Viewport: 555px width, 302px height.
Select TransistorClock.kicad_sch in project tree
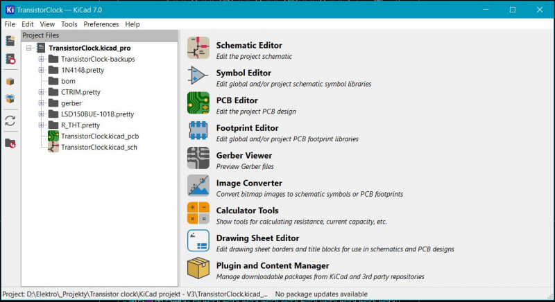tap(99, 148)
